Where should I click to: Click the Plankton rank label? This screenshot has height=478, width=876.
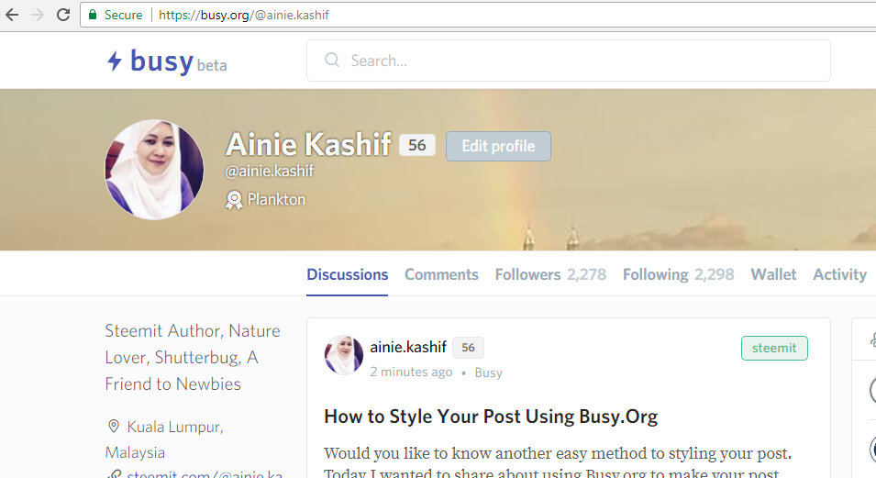pyautogui.click(x=276, y=200)
